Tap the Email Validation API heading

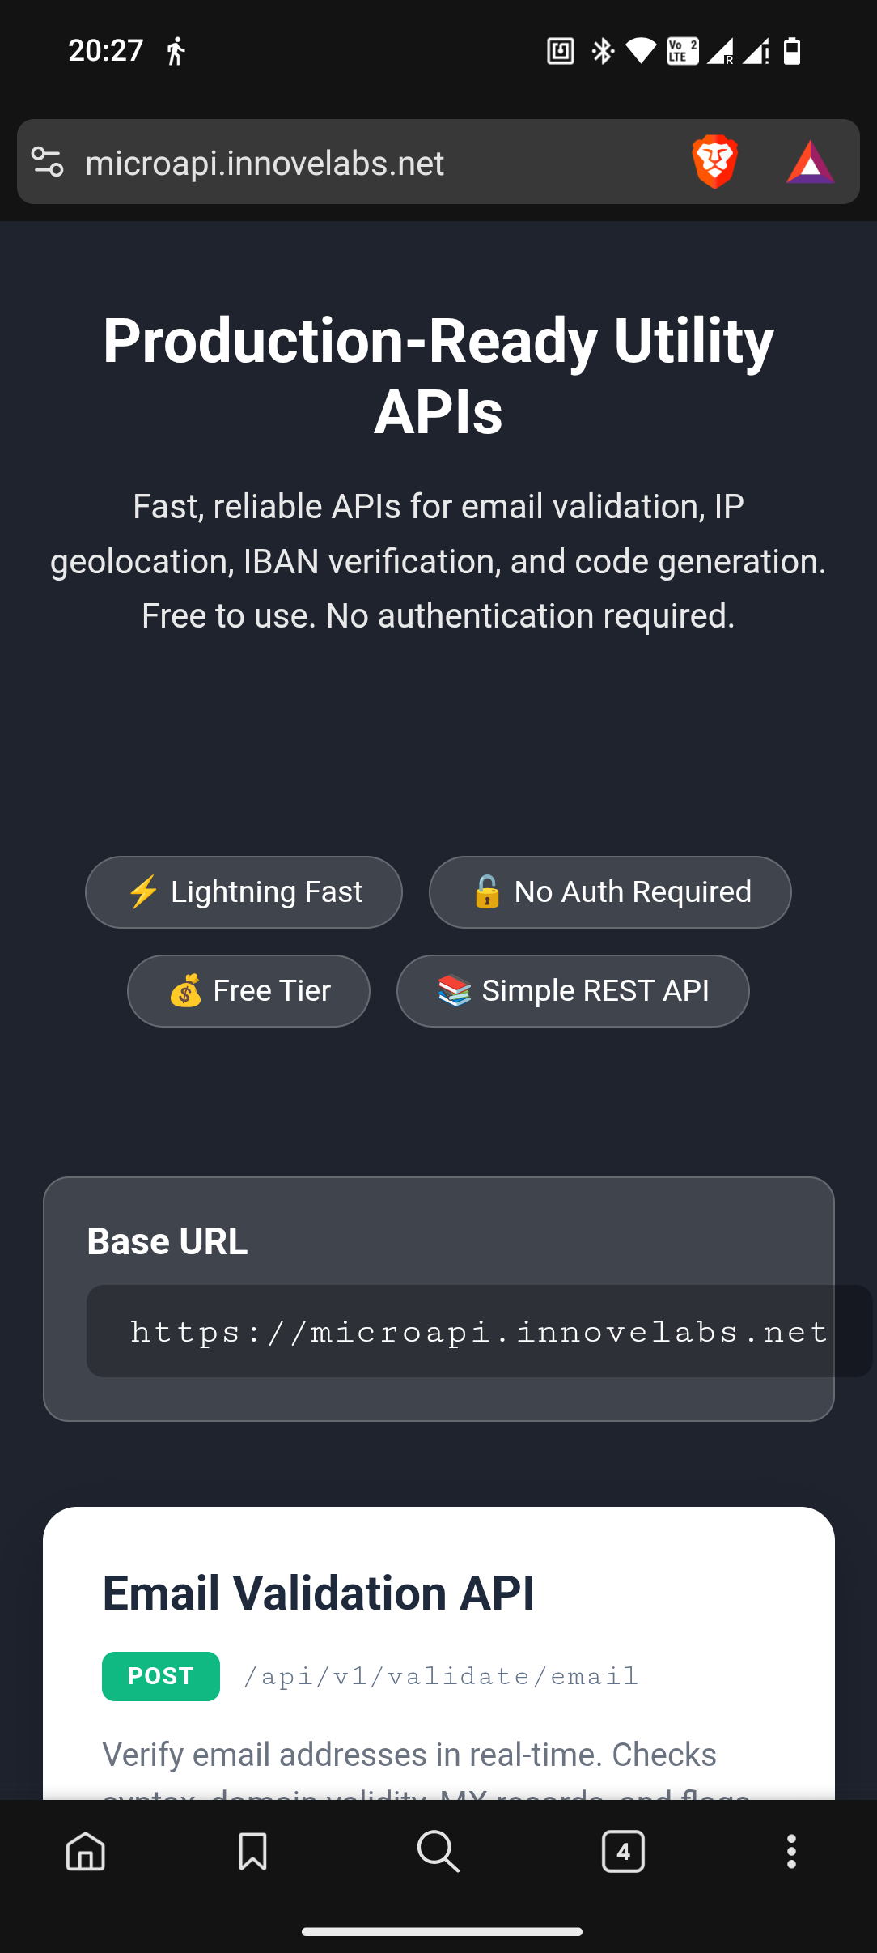point(318,1593)
